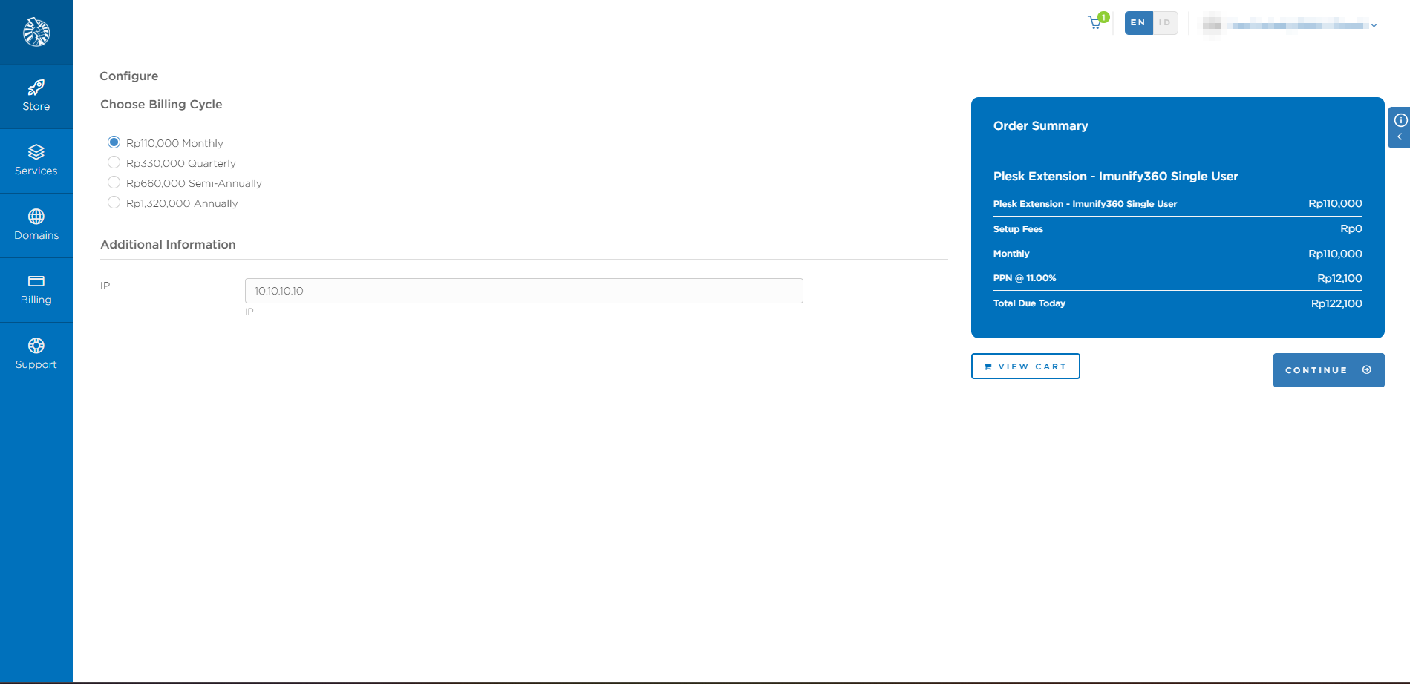Collapse the right side panel chevron
1410x684 pixels.
tap(1400, 137)
